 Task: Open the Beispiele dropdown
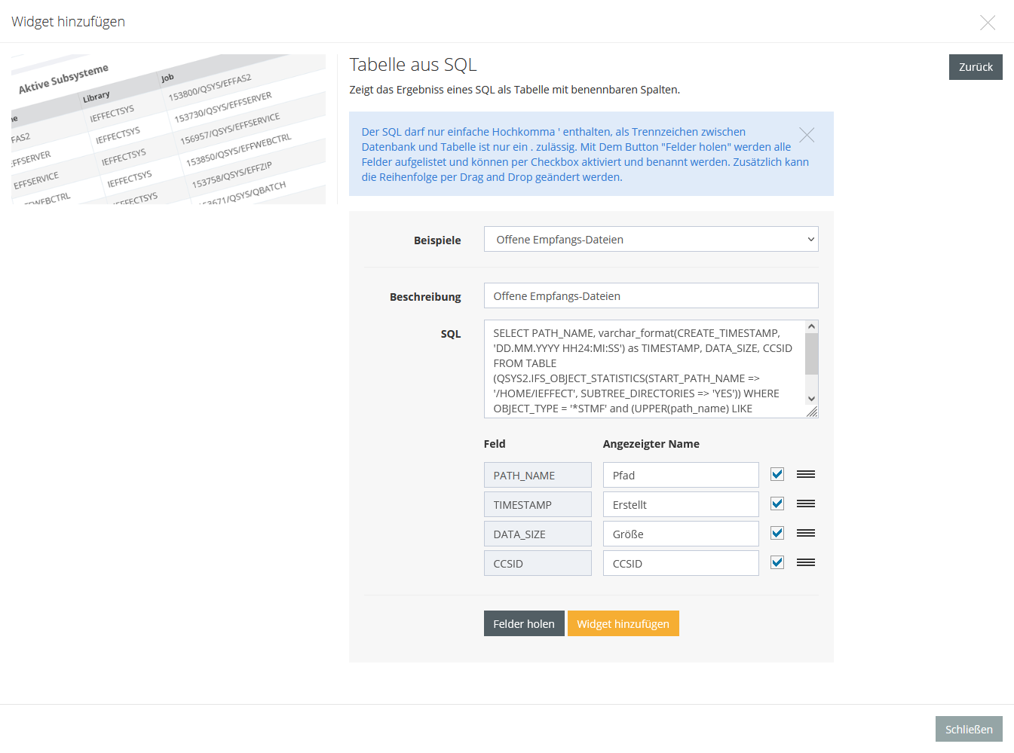[x=651, y=240]
